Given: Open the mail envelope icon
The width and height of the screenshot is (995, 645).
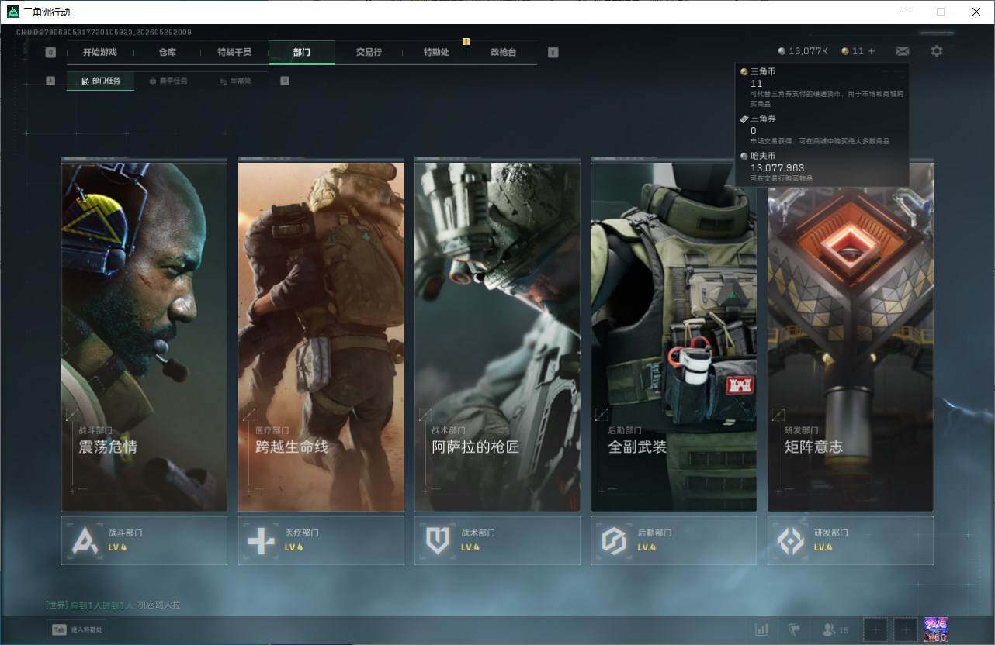Looking at the screenshot, I should point(903,51).
